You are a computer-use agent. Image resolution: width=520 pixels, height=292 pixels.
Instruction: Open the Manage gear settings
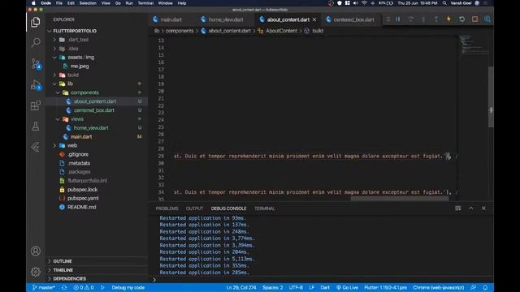(36, 272)
